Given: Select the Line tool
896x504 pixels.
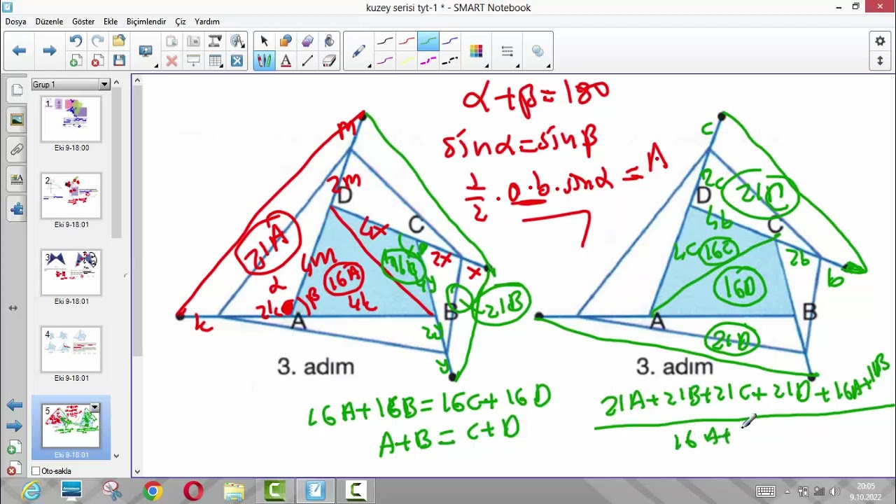Looking at the screenshot, I should pyautogui.click(x=307, y=61).
